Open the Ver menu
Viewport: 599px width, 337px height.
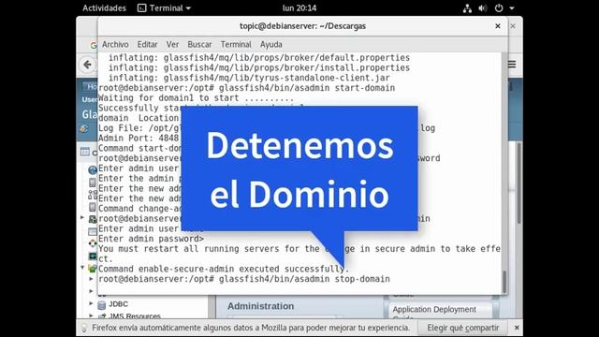coord(172,44)
